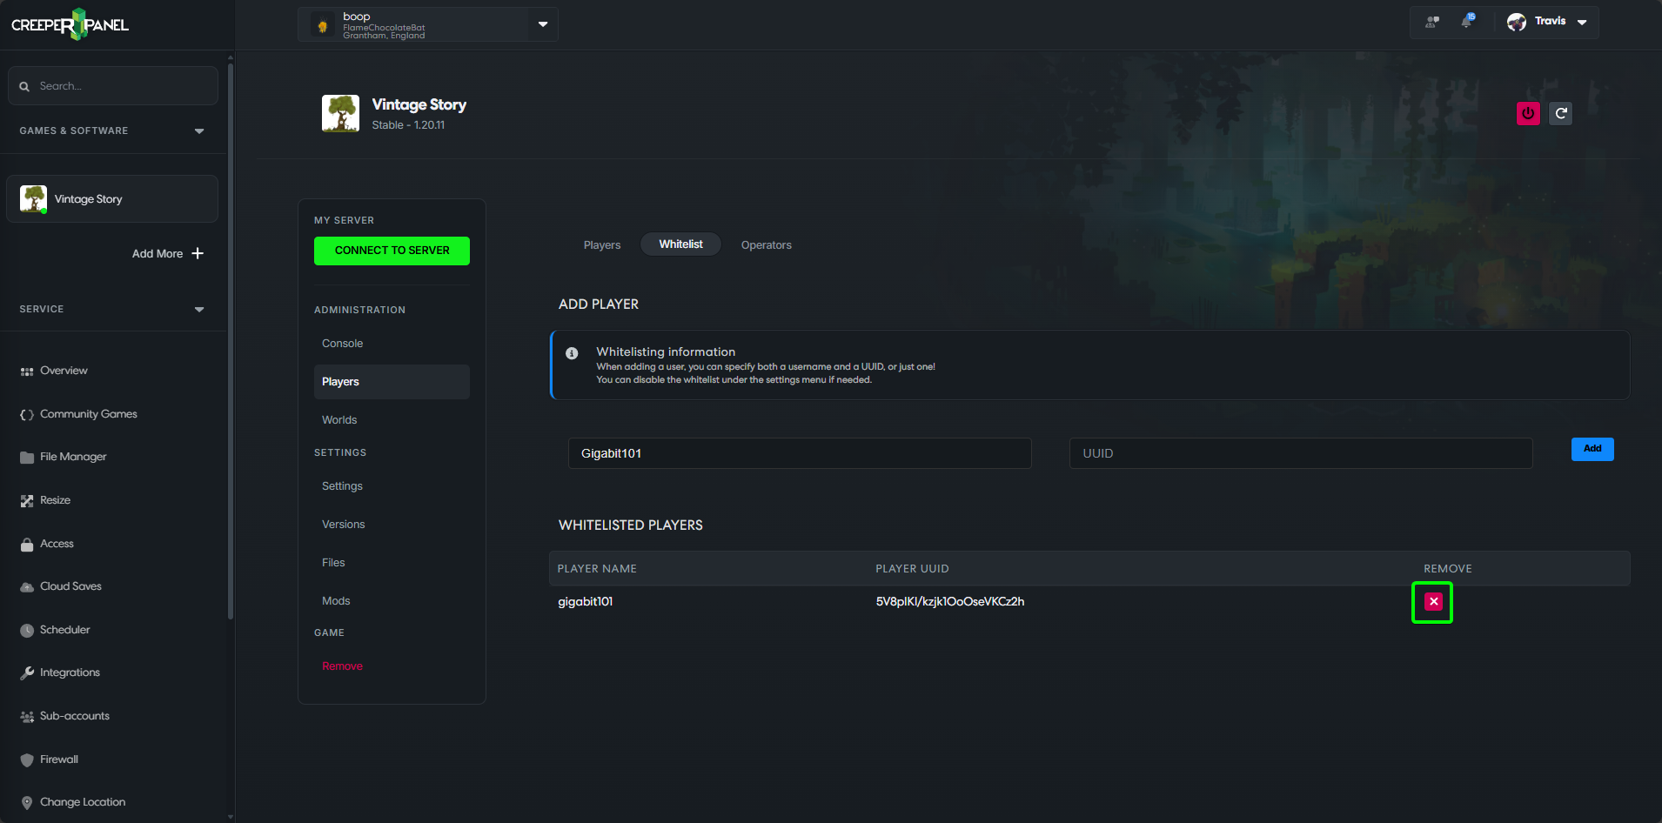Open File Manager in the sidebar

click(x=73, y=457)
